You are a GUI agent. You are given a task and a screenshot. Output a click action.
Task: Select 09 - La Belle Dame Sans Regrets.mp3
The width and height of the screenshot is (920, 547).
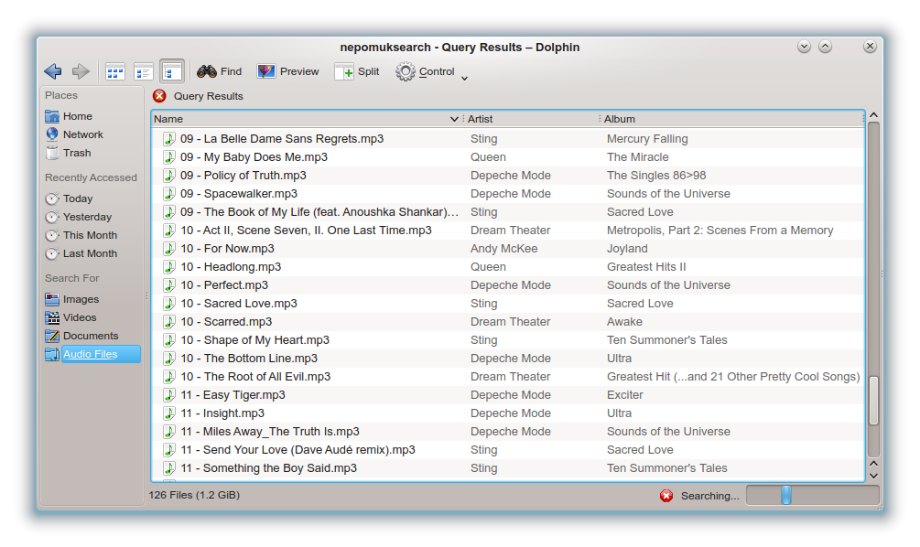[x=282, y=139]
